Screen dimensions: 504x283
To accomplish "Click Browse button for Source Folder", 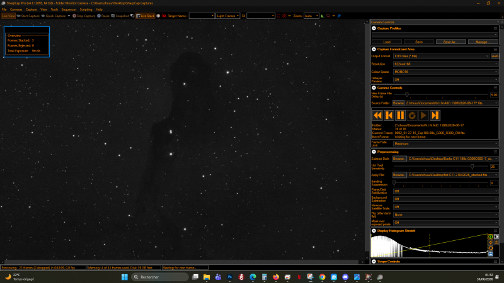I will pyautogui.click(x=398, y=103).
